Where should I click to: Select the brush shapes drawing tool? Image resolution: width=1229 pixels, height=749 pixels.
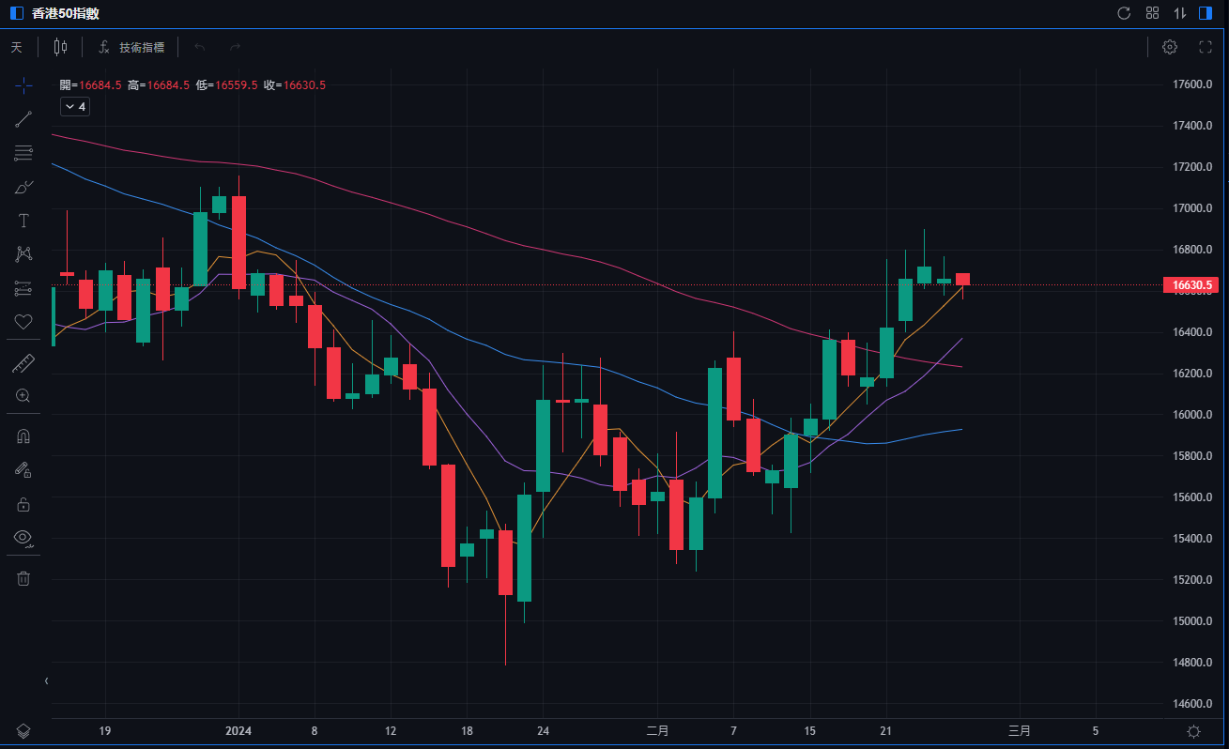pos(23,187)
